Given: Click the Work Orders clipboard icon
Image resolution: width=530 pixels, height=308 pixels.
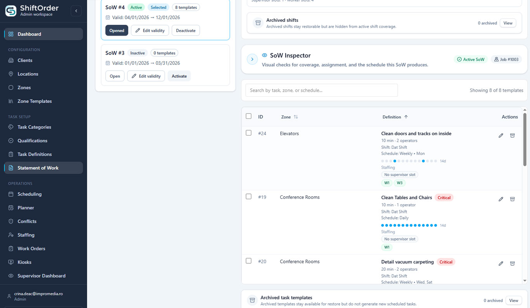Looking at the screenshot, I should click(x=11, y=249).
